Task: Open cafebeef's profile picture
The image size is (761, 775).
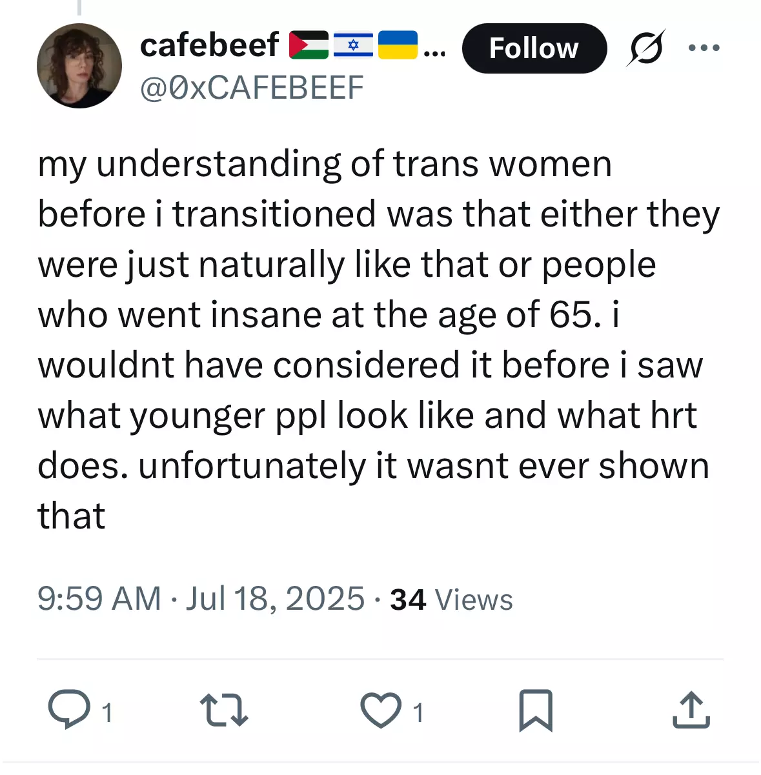Action: (x=79, y=65)
